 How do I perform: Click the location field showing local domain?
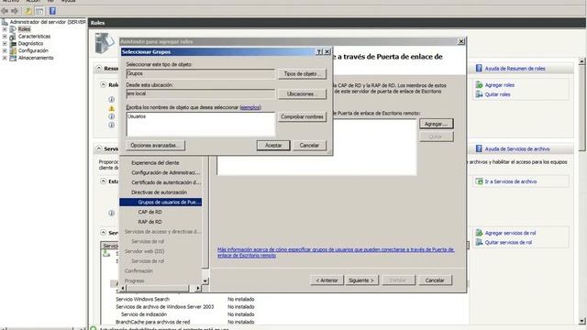(x=201, y=93)
